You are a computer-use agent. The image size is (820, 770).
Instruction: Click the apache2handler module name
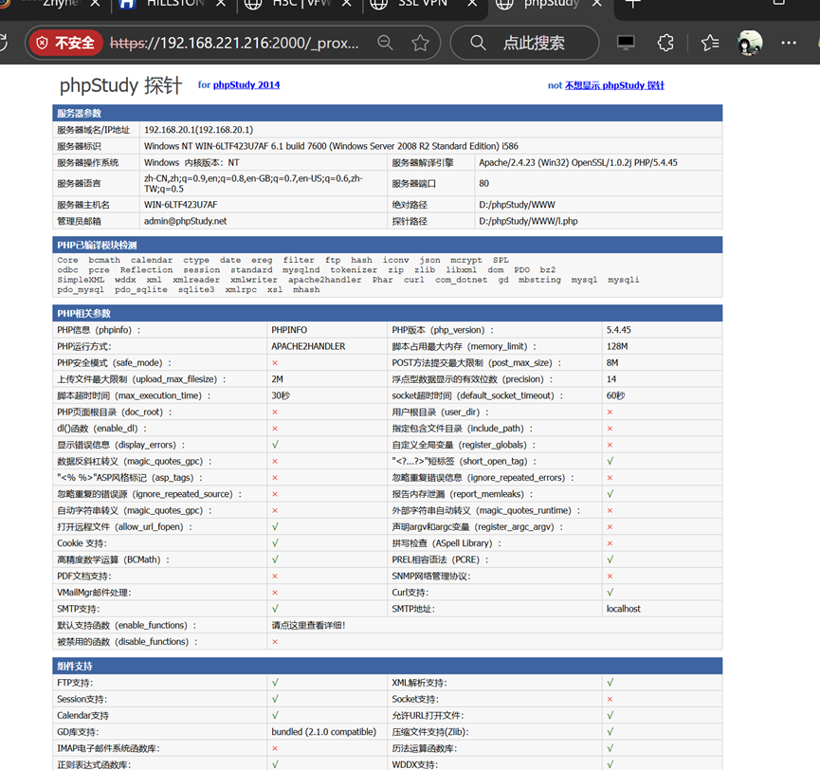(325, 280)
